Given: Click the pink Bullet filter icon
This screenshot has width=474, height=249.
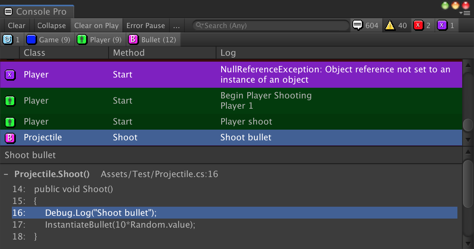Looking at the screenshot, I should tap(134, 40).
